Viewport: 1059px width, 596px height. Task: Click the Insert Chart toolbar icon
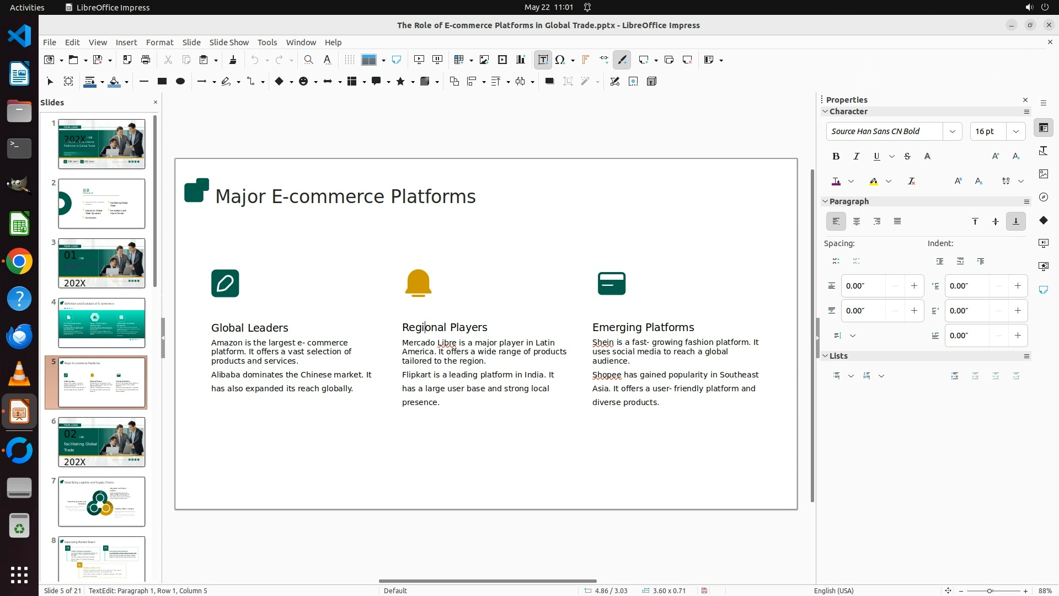[521, 60]
